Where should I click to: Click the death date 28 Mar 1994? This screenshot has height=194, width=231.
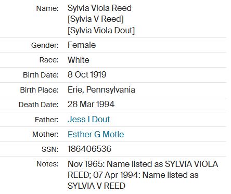(x=91, y=105)
